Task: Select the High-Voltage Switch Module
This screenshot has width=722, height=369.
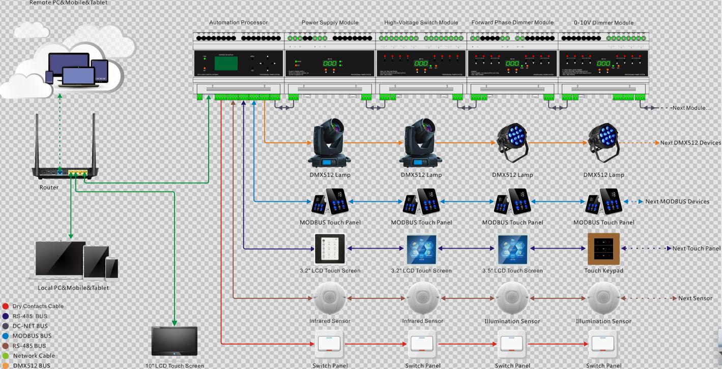Action: click(x=421, y=65)
